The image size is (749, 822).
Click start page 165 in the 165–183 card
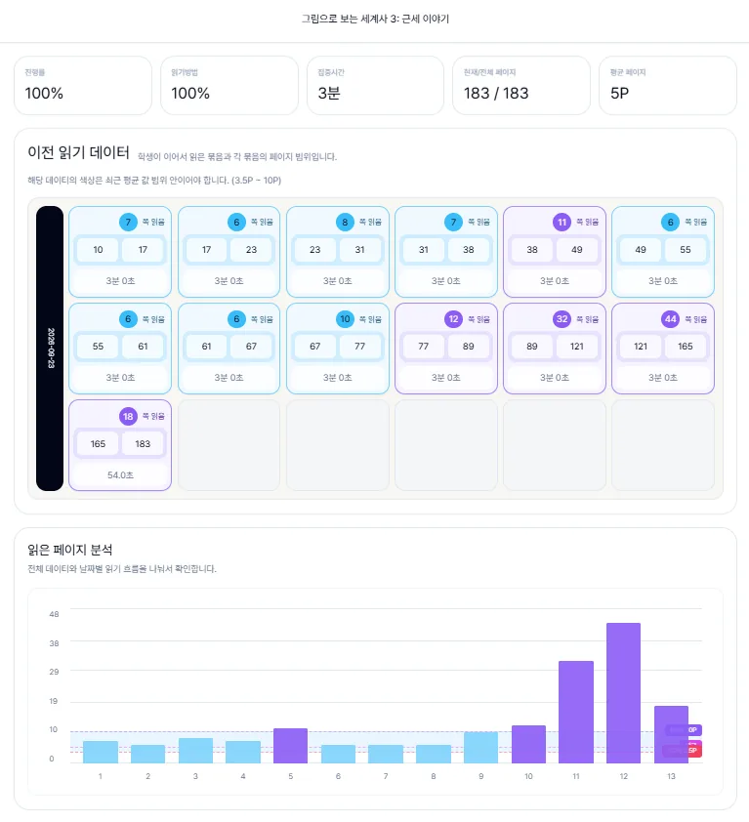98,444
